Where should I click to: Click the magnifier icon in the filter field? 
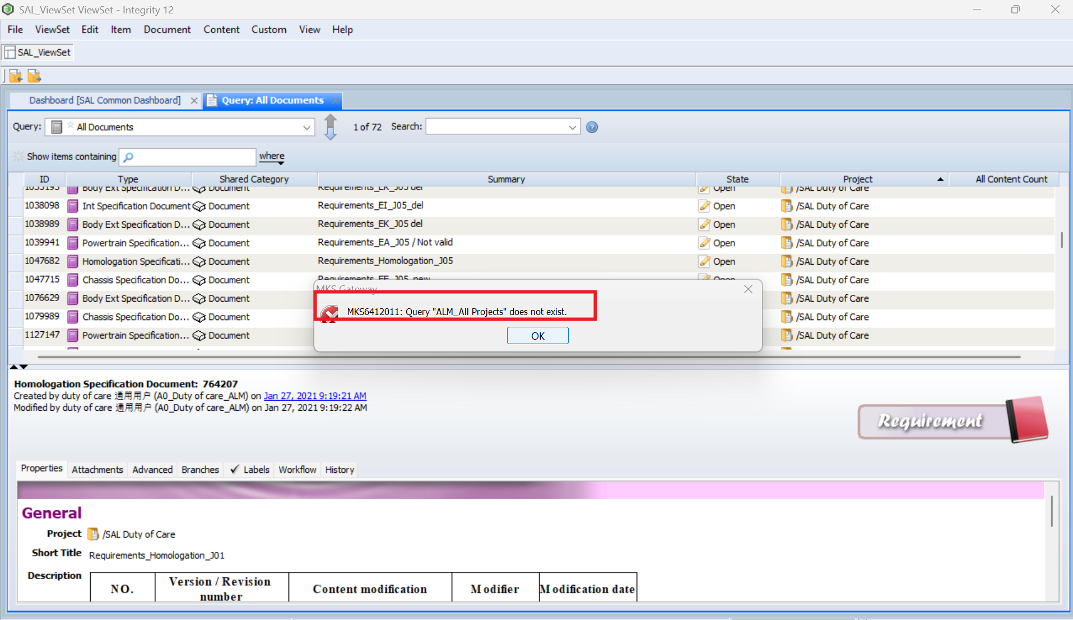pyautogui.click(x=128, y=157)
